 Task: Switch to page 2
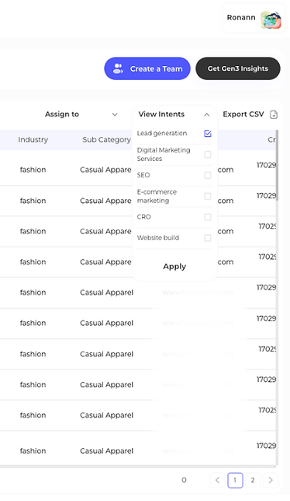click(253, 480)
